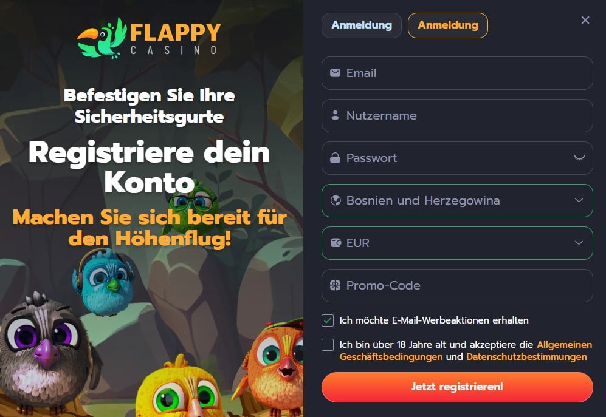Focus the Nutzername input field

point(457,115)
